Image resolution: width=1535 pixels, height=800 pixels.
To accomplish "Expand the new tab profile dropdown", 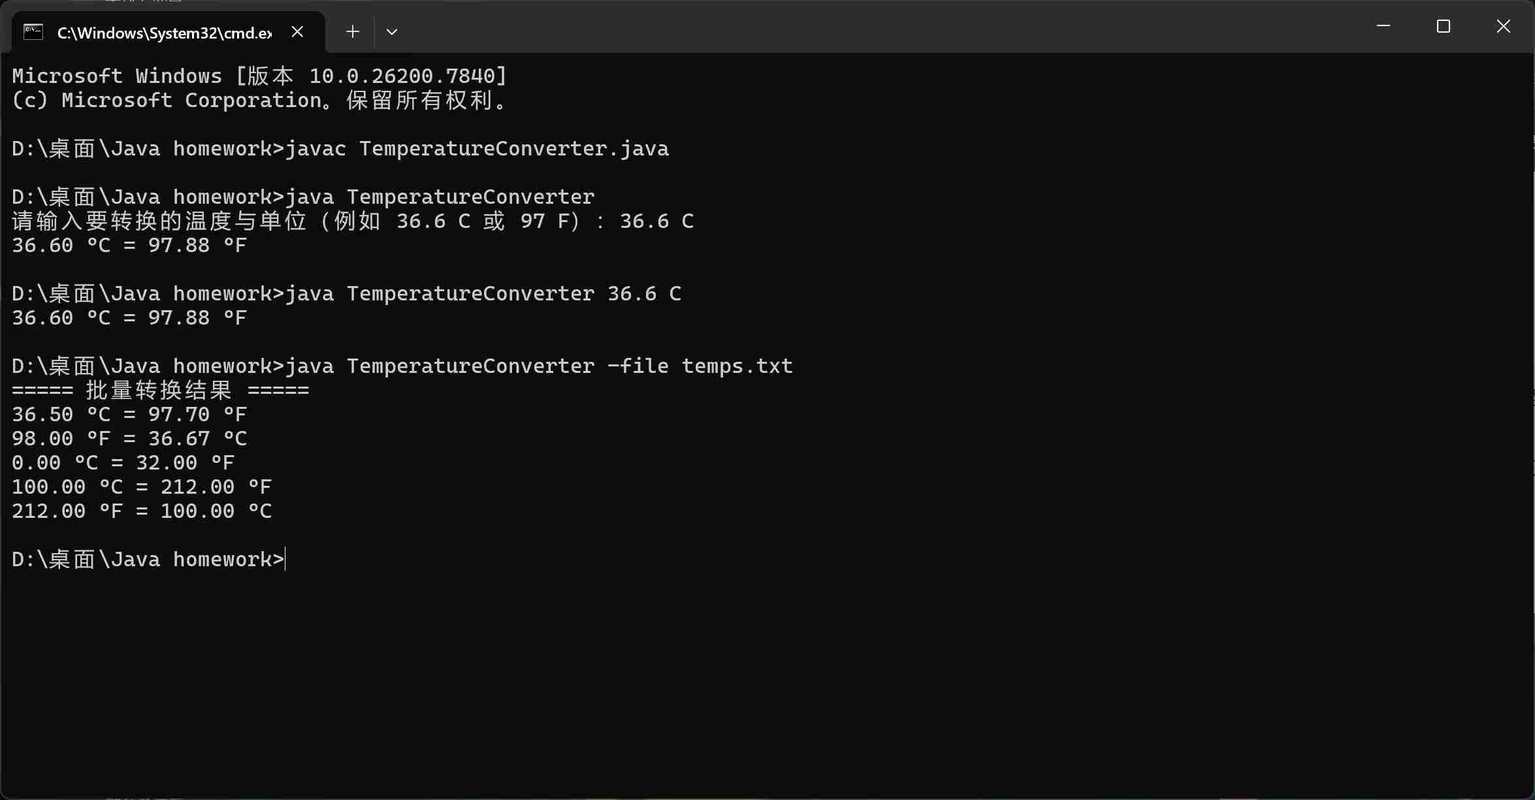I will tap(392, 31).
